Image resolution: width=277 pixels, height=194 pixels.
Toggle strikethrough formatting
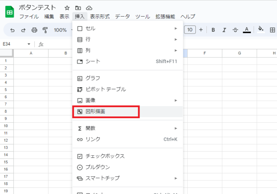235,30
